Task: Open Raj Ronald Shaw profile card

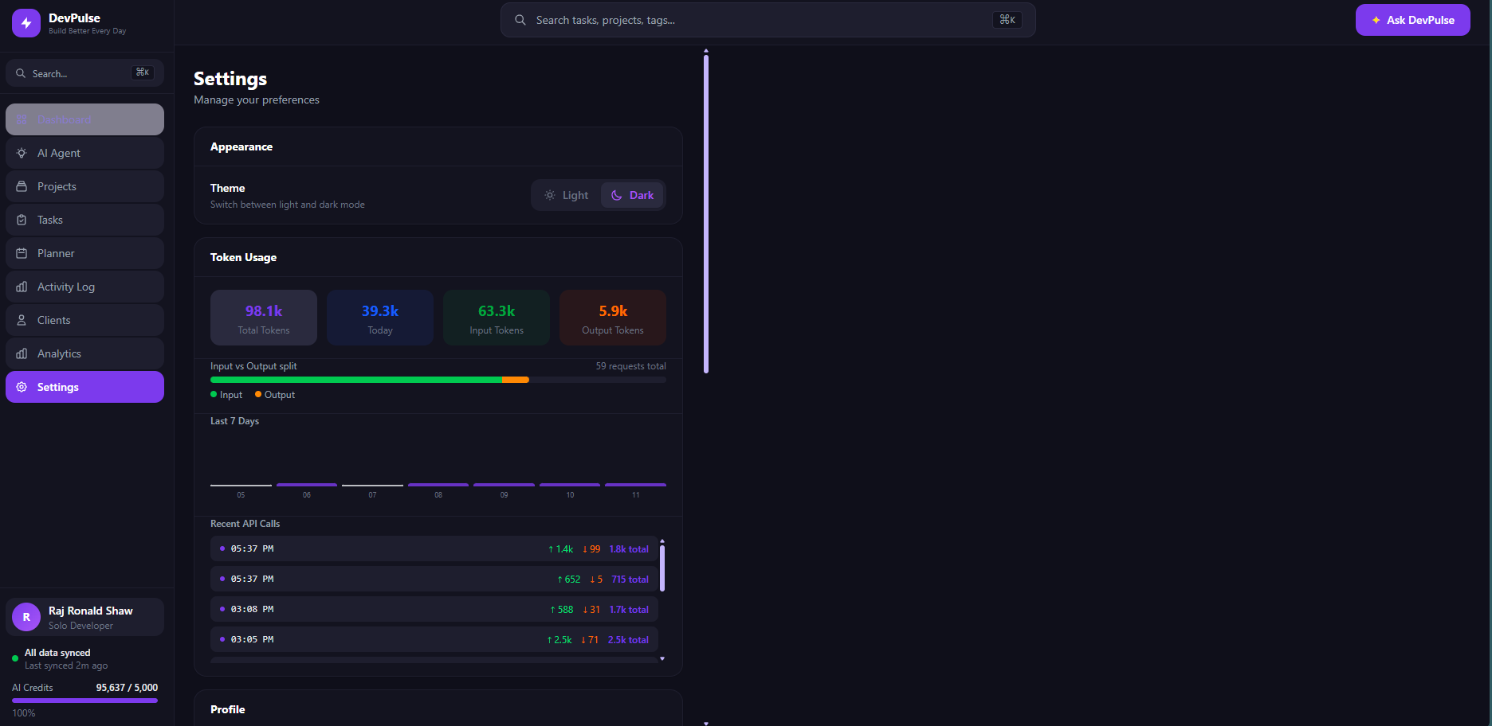Action: click(84, 617)
